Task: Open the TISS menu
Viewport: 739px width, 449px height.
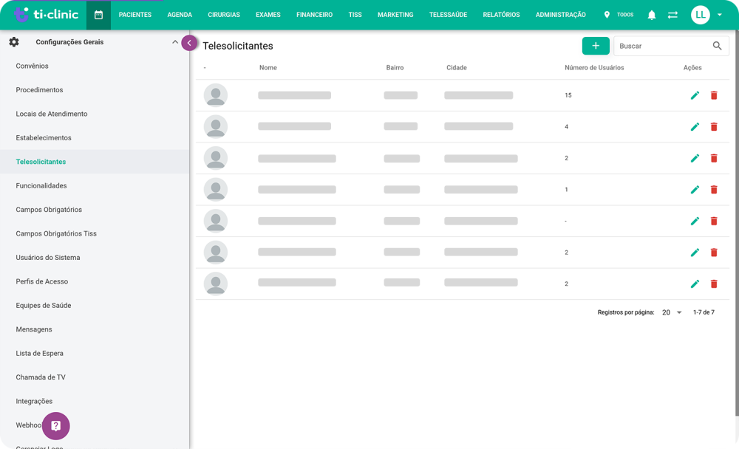Action: point(355,15)
